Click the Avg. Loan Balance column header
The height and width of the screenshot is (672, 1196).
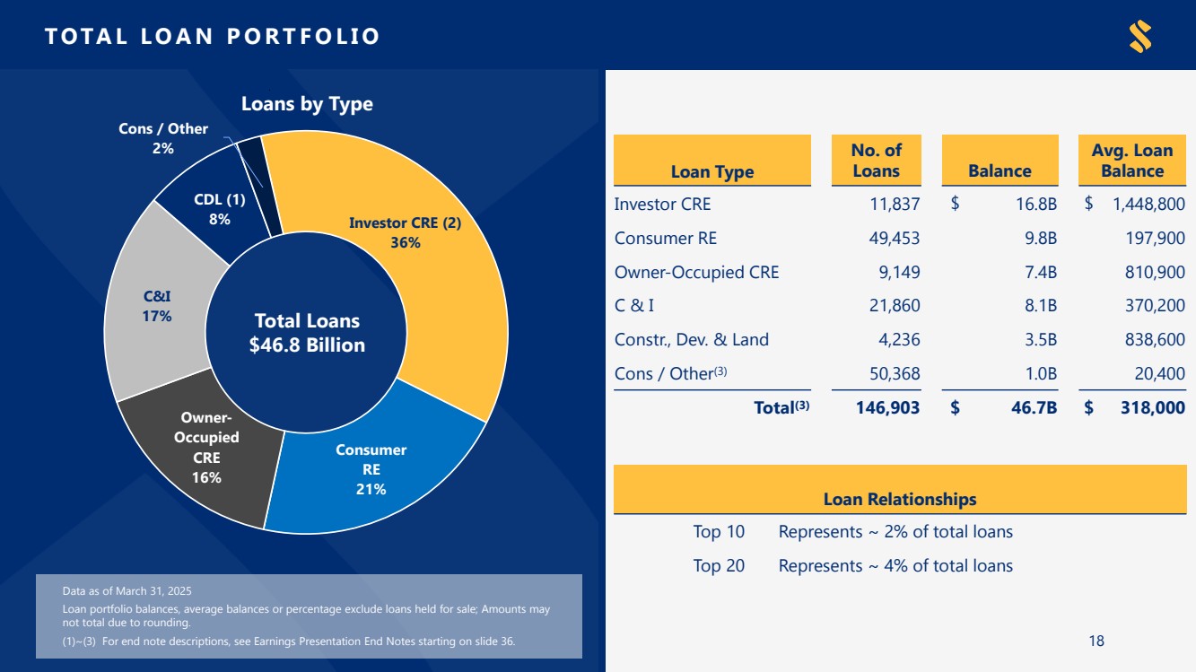click(1132, 161)
